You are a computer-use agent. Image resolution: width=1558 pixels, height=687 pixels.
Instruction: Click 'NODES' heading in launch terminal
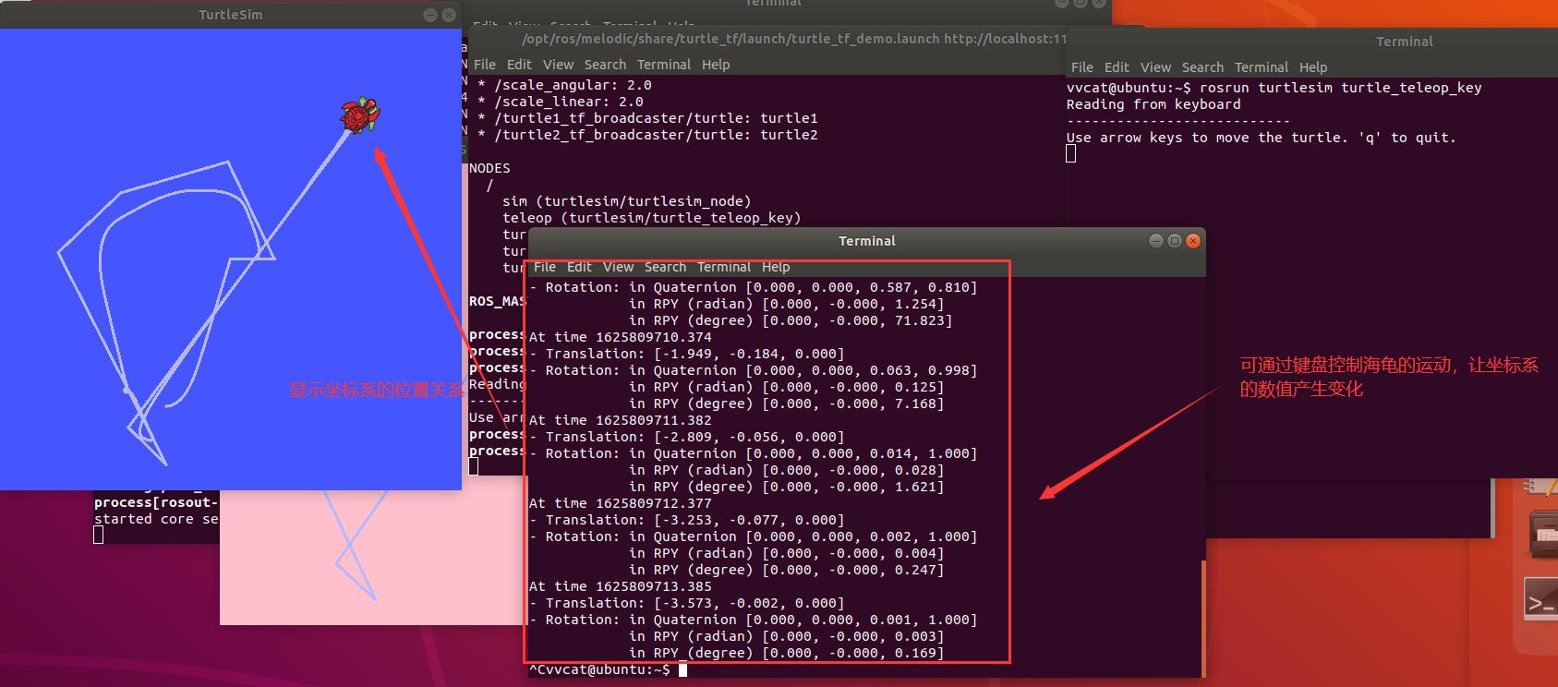click(x=489, y=168)
